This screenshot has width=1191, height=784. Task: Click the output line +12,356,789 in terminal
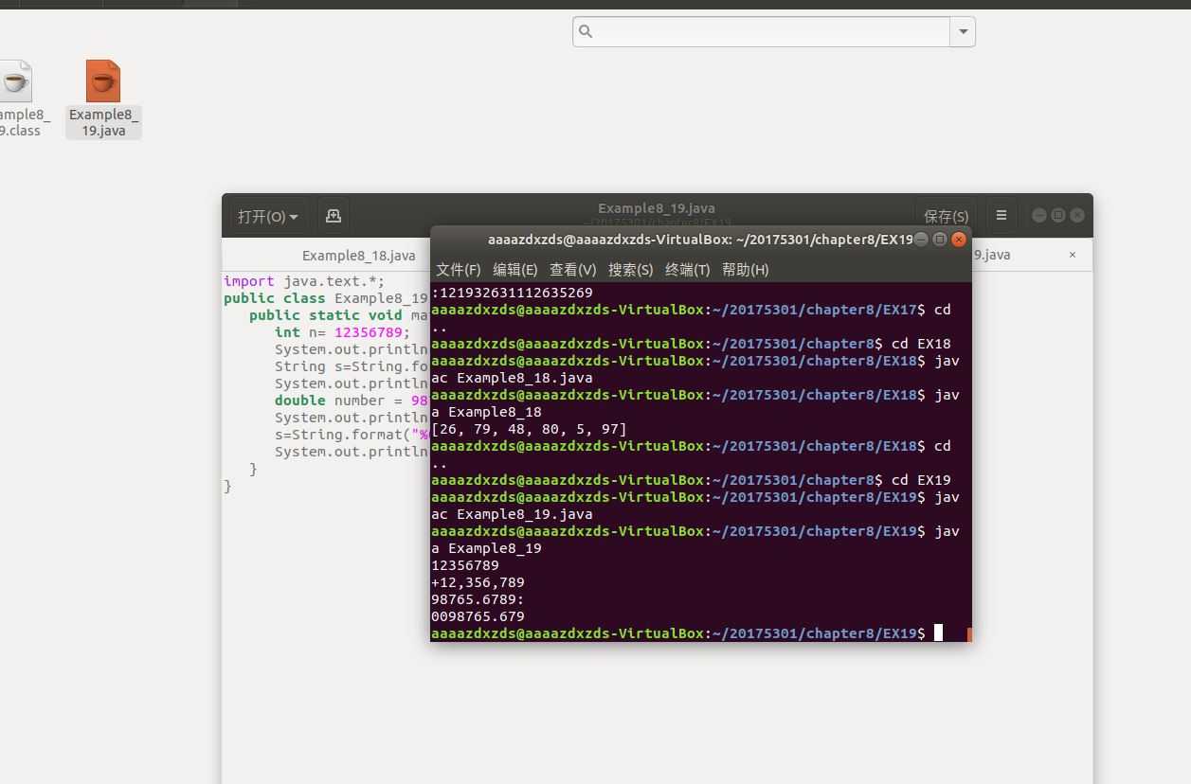point(478,582)
